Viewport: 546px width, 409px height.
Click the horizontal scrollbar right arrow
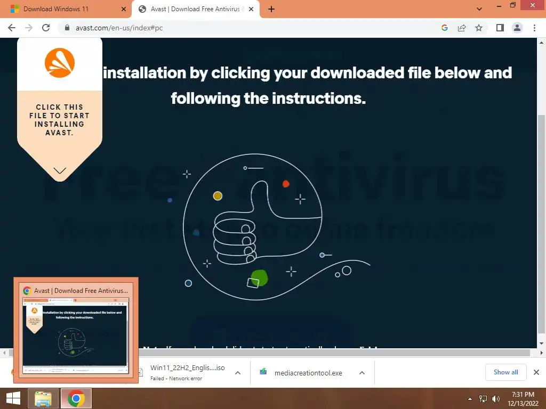541,353
